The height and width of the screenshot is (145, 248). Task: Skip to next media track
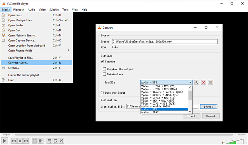point(26,141)
